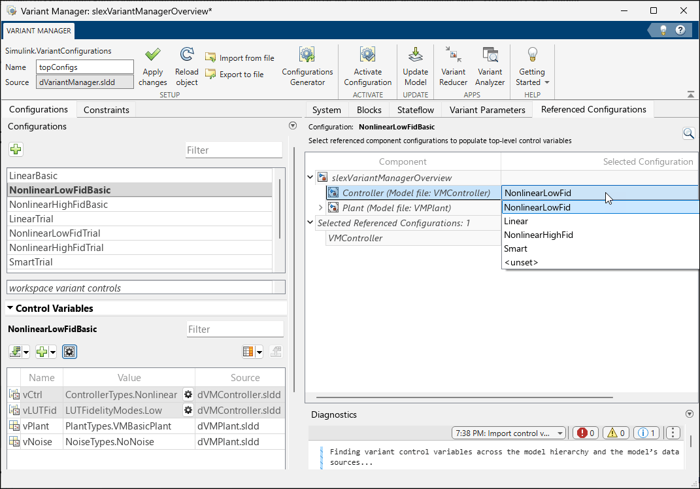Launch Variant Analyzer app
The width and height of the screenshot is (700, 489).
click(x=490, y=67)
